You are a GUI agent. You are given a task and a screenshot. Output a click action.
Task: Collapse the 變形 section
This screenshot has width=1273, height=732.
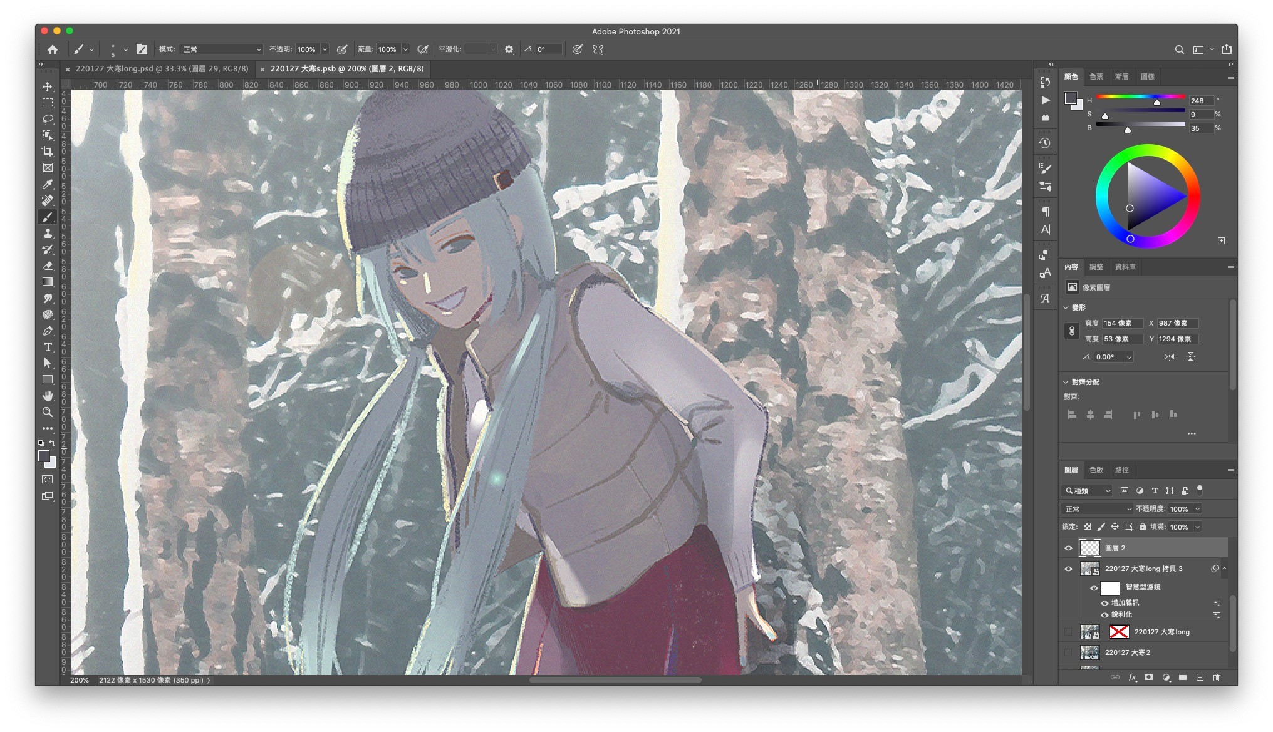pyautogui.click(x=1066, y=307)
